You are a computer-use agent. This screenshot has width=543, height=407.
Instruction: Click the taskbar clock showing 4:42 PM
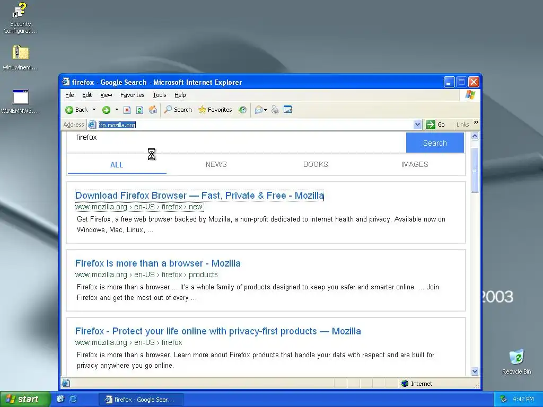(x=523, y=399)
